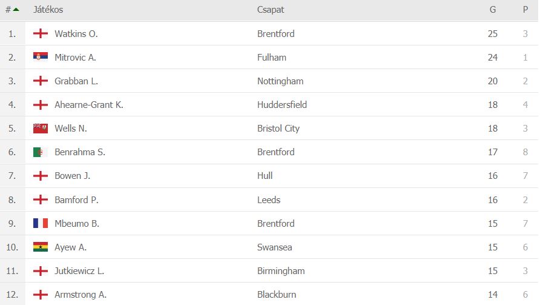
Task: Open Bristol City team page
Action: (278, 129)
